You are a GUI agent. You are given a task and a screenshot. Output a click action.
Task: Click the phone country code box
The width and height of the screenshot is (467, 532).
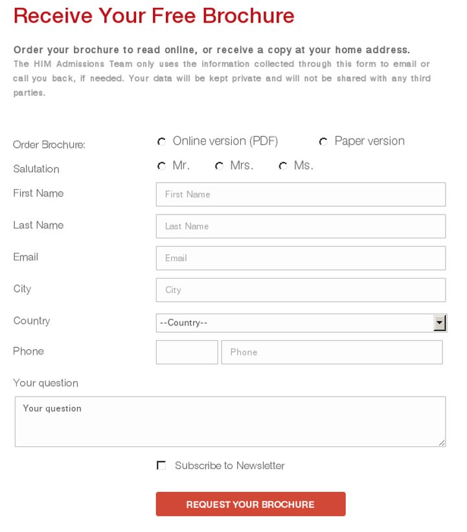click(187, 352)
